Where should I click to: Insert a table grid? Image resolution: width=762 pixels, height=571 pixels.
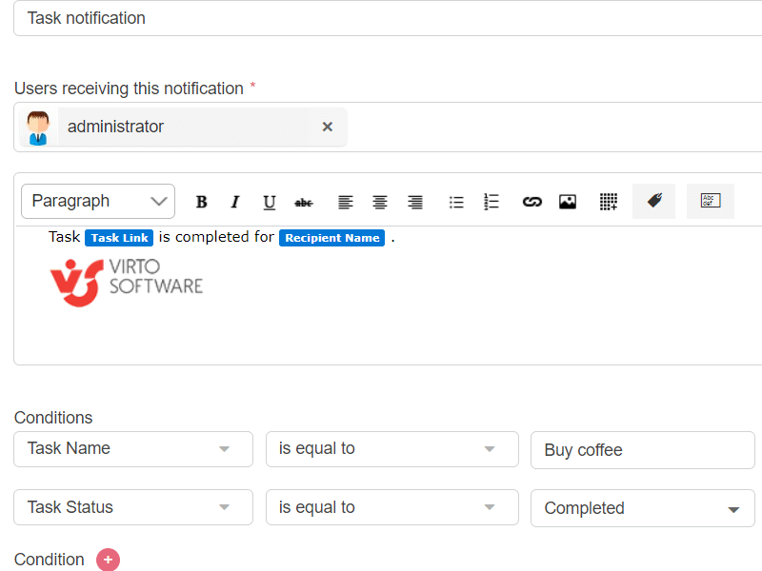(x=609, y=202)
